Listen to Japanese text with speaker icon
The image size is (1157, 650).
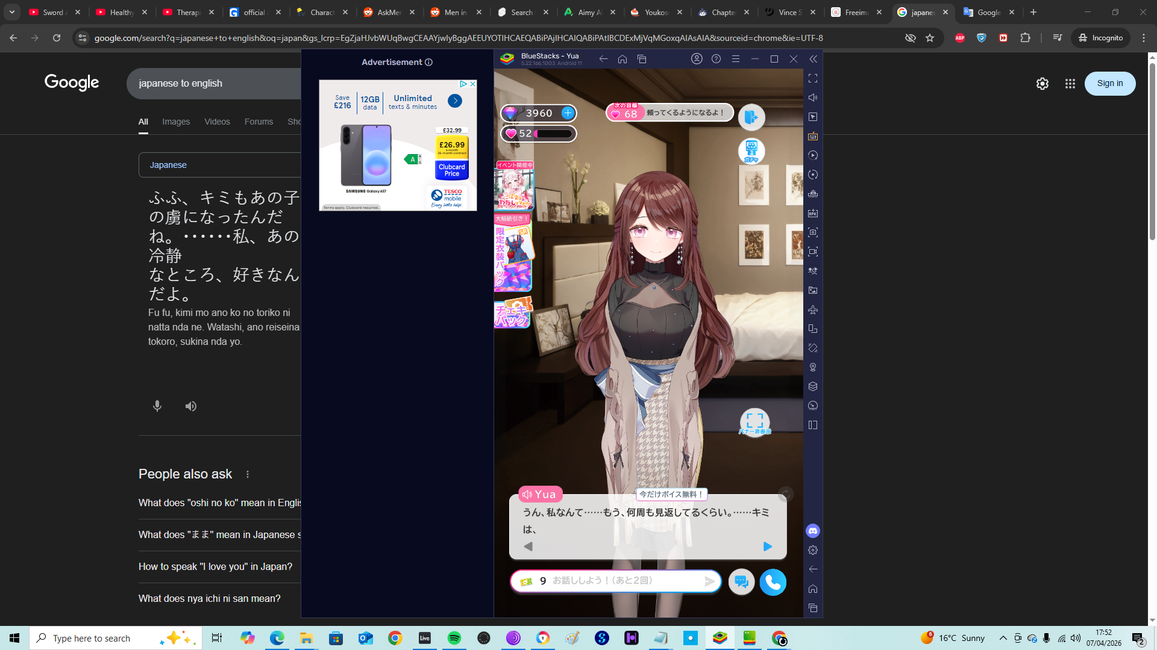[191, 406]
